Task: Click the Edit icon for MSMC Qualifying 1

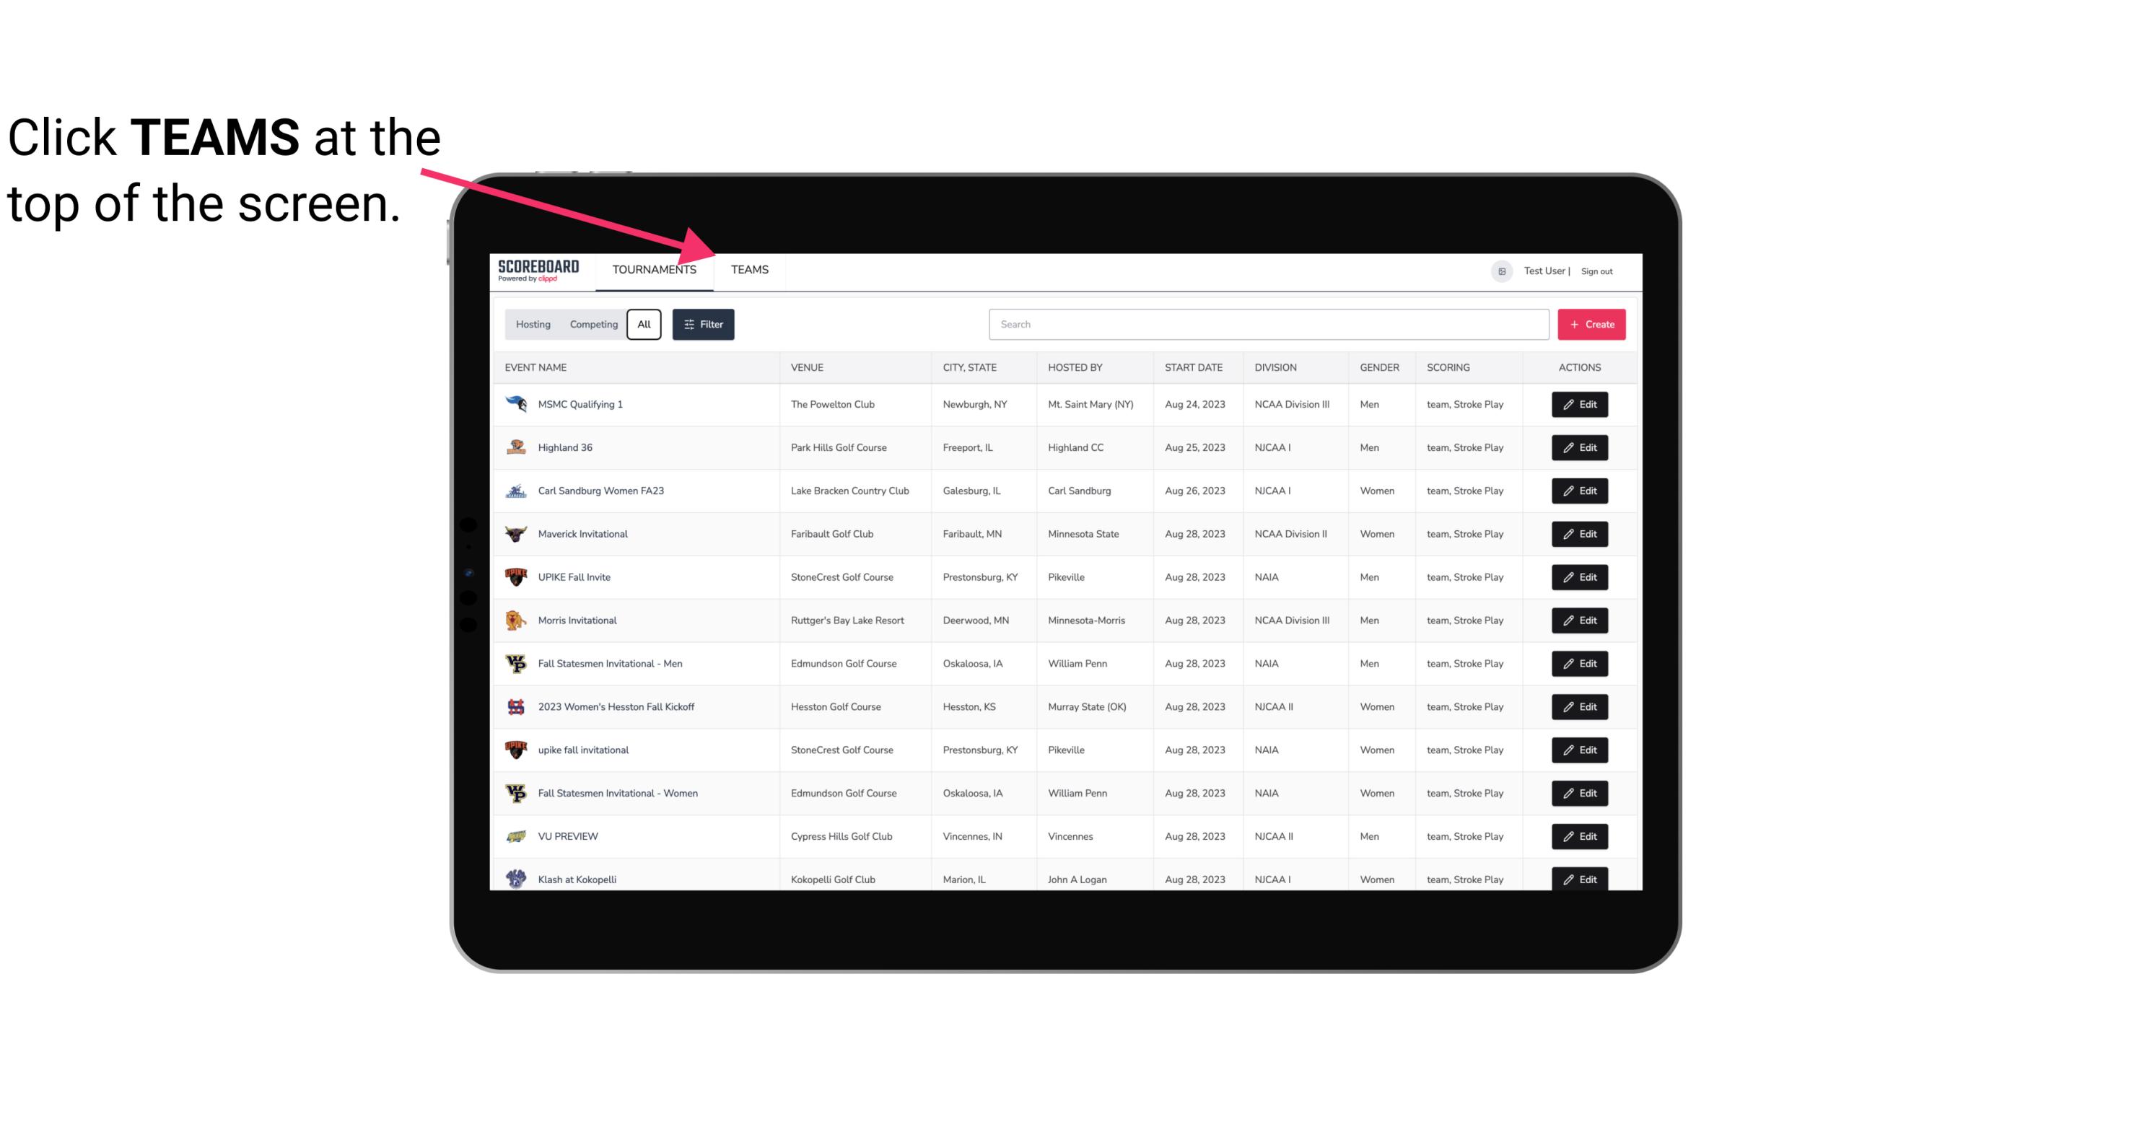Action: point(1582,405)
